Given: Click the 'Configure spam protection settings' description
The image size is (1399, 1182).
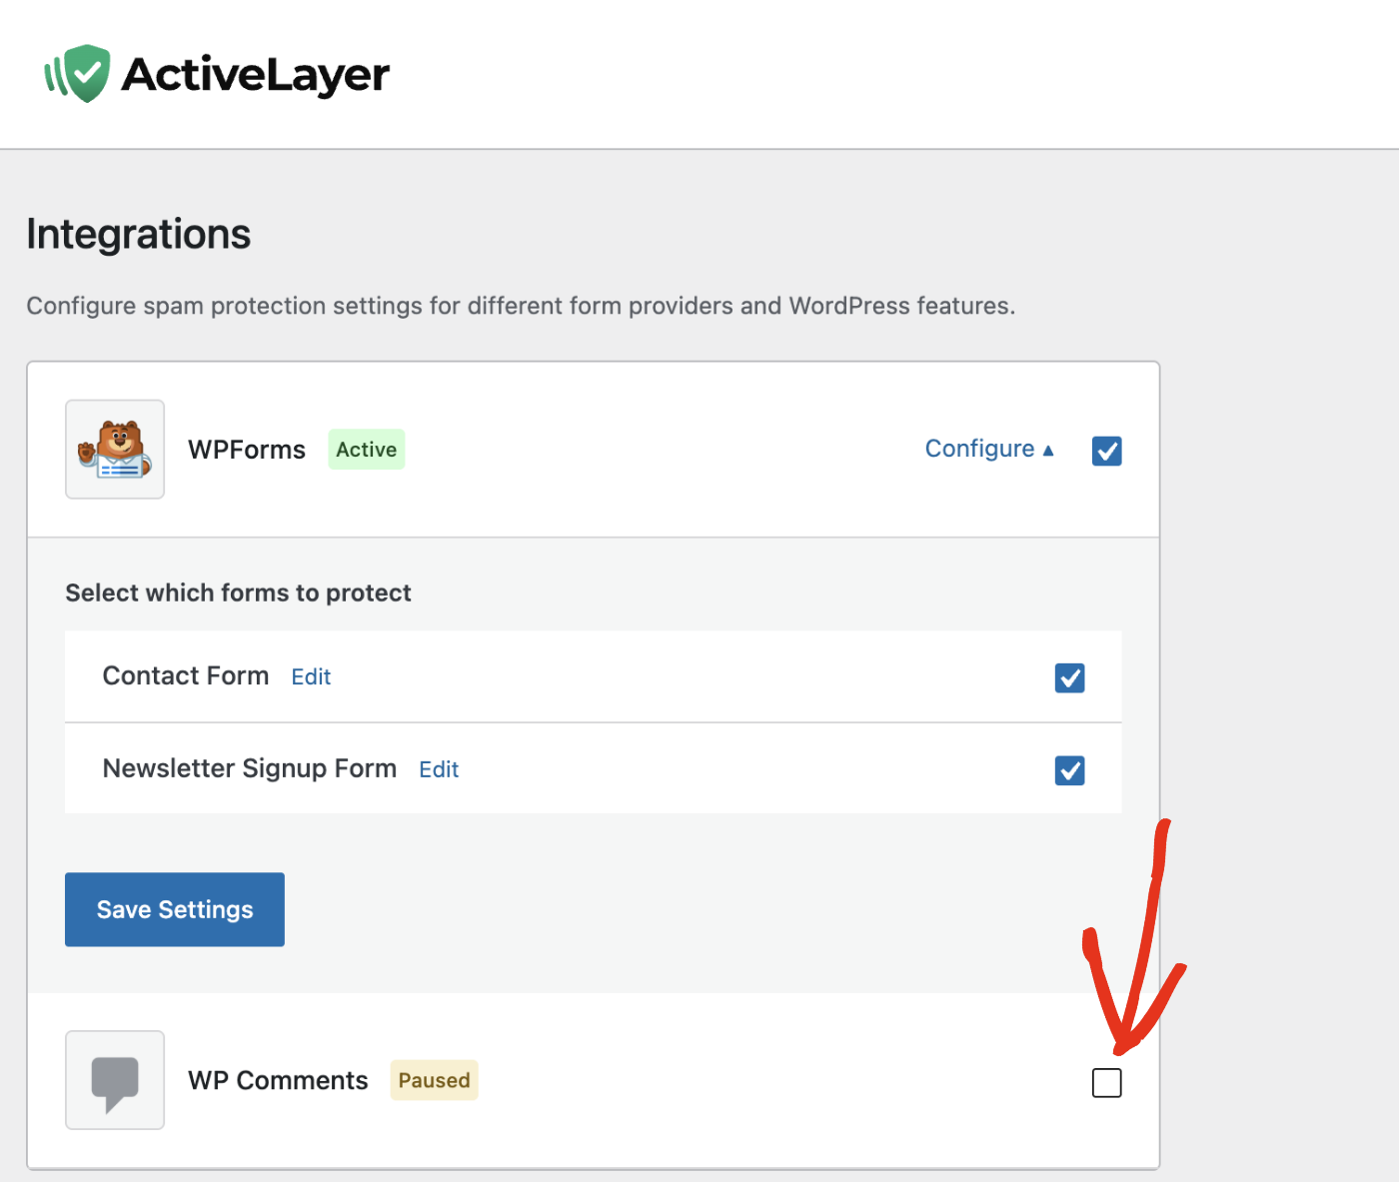Looking at the screenshot, I should (x=521, y=306).
